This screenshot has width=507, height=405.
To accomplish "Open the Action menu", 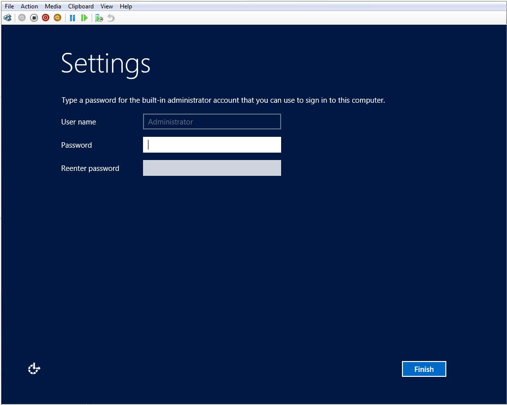I will coord(29,6).
